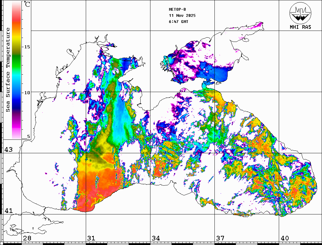Click the 5 degree mark on the color scale
Viewport: 322px width, 245px height.
coord(29,137)
